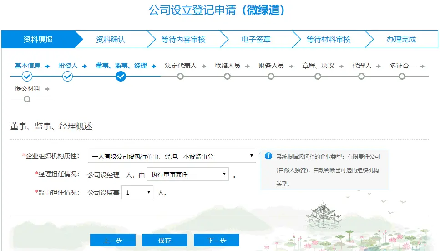Go to the 提交材料 step
440x251 pixels.
point(27,88)
